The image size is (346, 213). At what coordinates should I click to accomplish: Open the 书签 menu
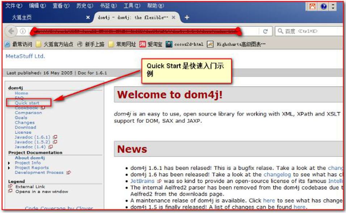pos(108,6)
